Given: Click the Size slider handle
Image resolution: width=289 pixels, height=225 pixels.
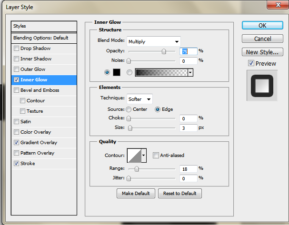Looking at the screenshot, I should [130, 128].
